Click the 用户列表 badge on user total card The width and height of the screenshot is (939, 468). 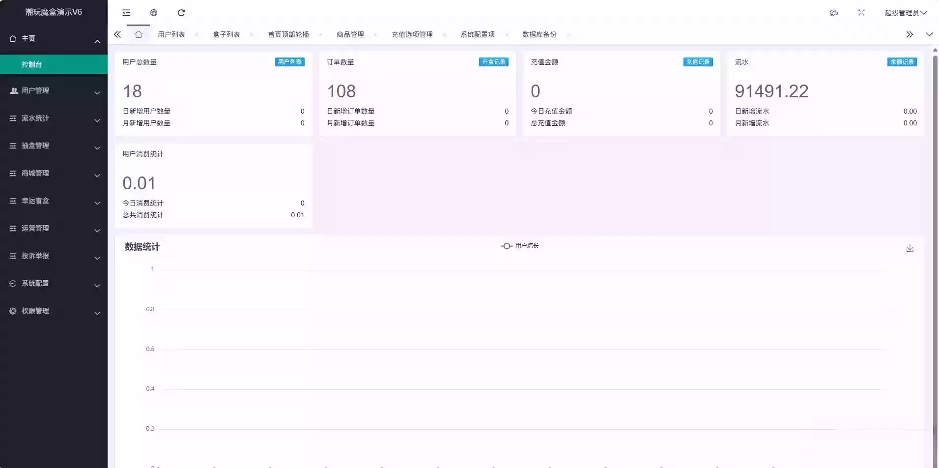[289, 62]
